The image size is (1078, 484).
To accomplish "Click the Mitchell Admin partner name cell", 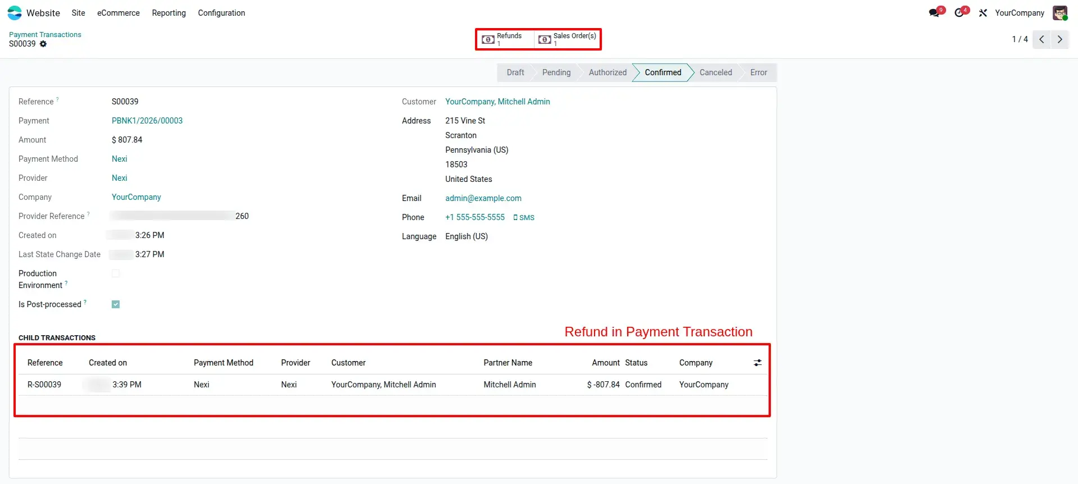I will click(510, 385).
